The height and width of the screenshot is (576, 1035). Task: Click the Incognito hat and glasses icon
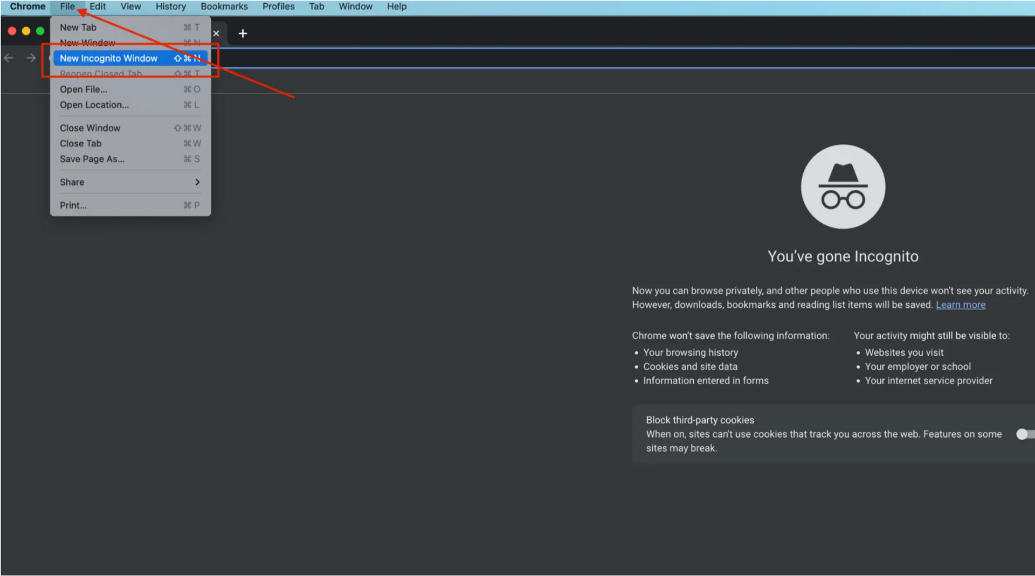click(x=843, y=187)
